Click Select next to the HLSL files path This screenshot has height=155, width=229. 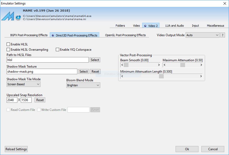pos(95,60)
